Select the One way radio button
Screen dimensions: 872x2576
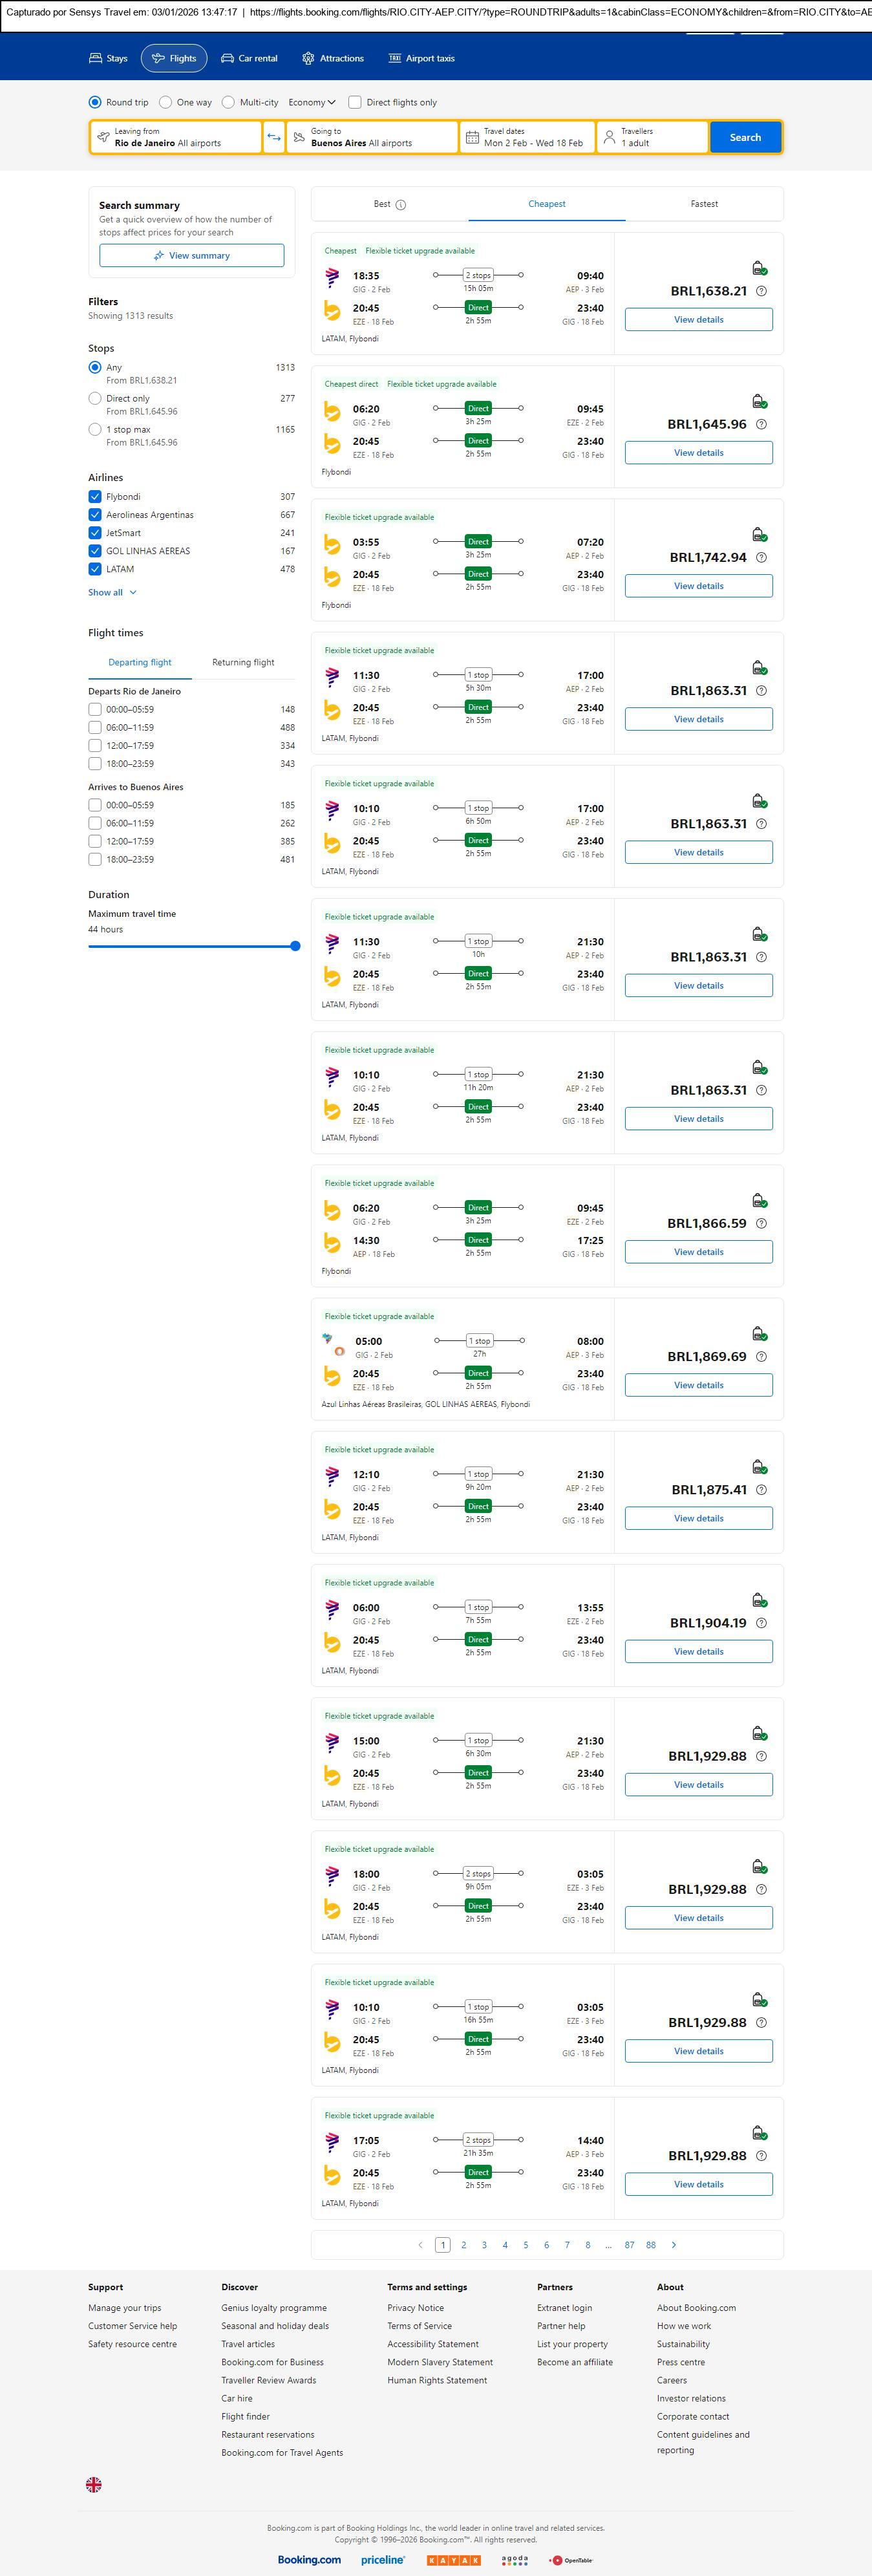(x=166, y=102)
